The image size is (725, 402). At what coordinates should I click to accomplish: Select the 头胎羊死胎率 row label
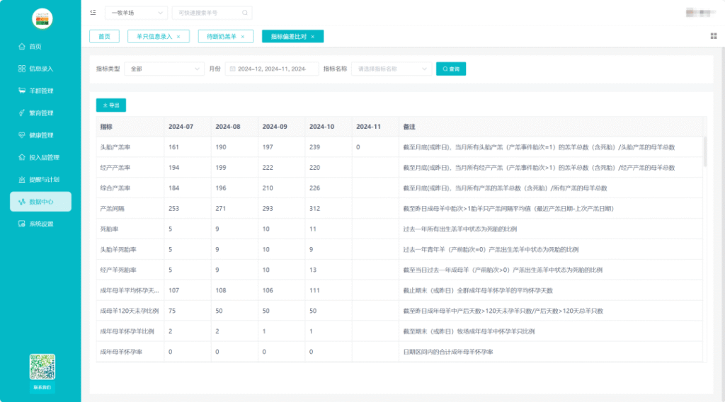tap(118, 250)
